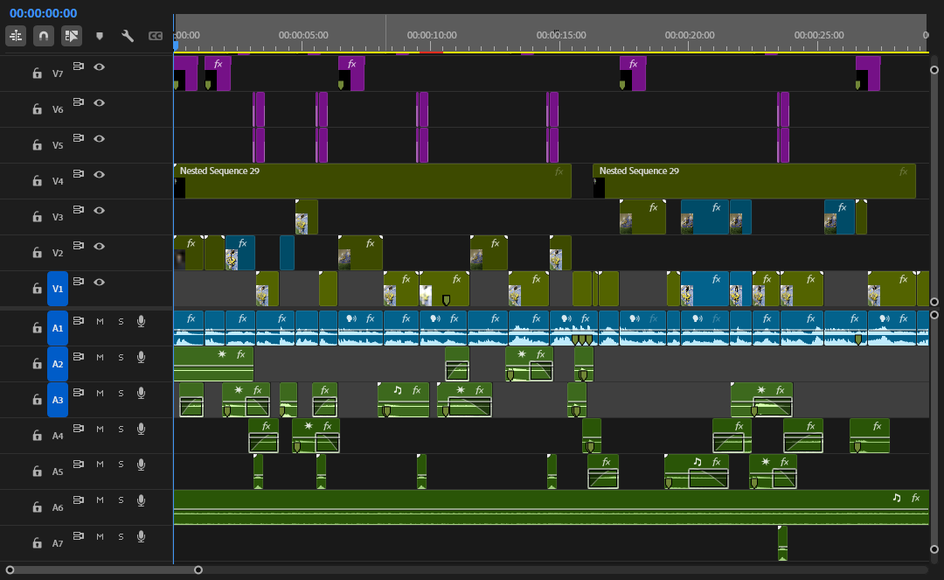The height and width of the screenshot is (580, 944).
Task: Open Timeline Display Settings wrench
Action: coord(127,36)
